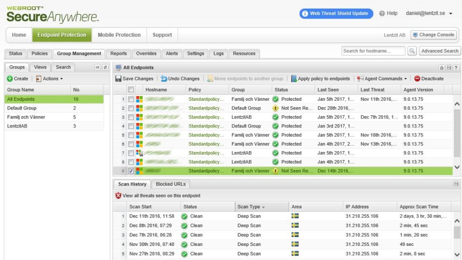Click the Web Threat Shield Update info icon
The width and height of the screenshot is (462, 260).
tap(305, 14)
